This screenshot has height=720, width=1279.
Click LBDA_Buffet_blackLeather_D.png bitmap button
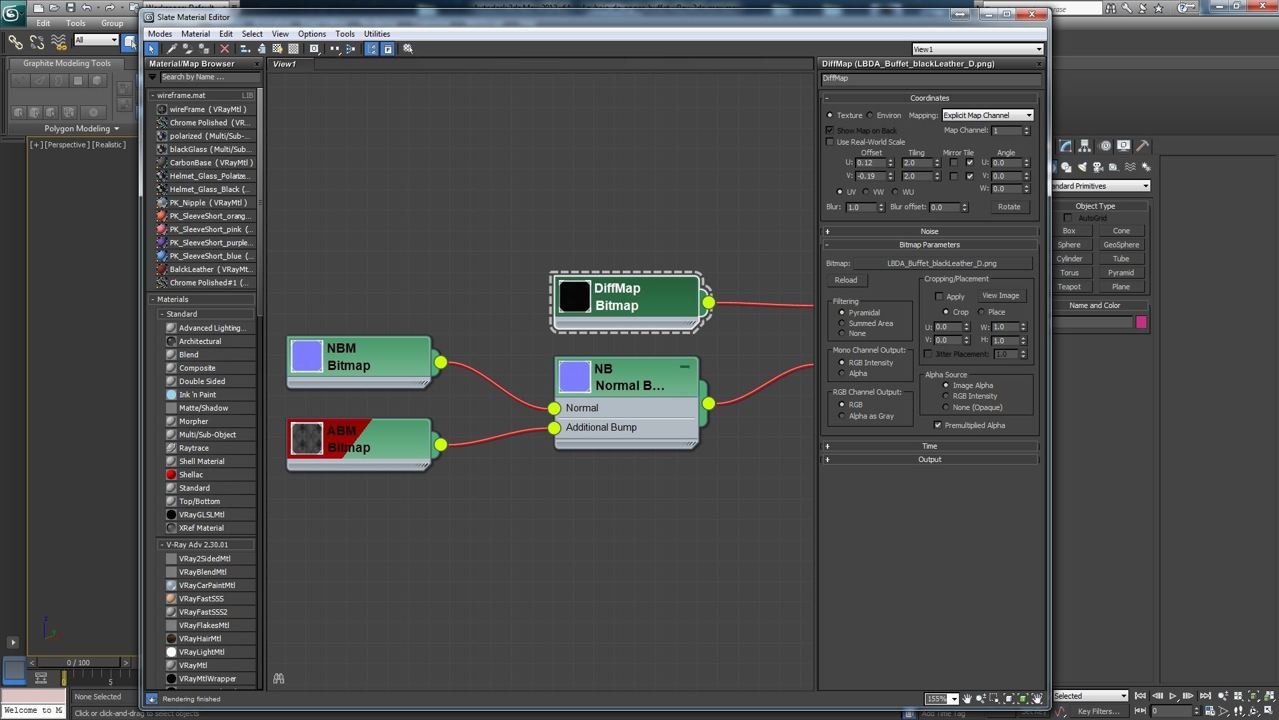coord(942,263)
